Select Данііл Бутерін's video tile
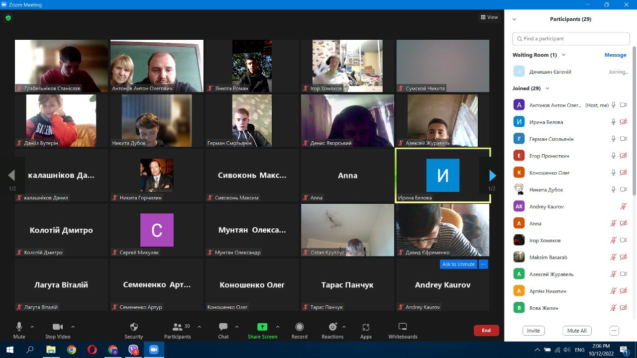Image resolution: width=637 pixels, height=358 pixels. pyautogui.click(x=61, y=121)
